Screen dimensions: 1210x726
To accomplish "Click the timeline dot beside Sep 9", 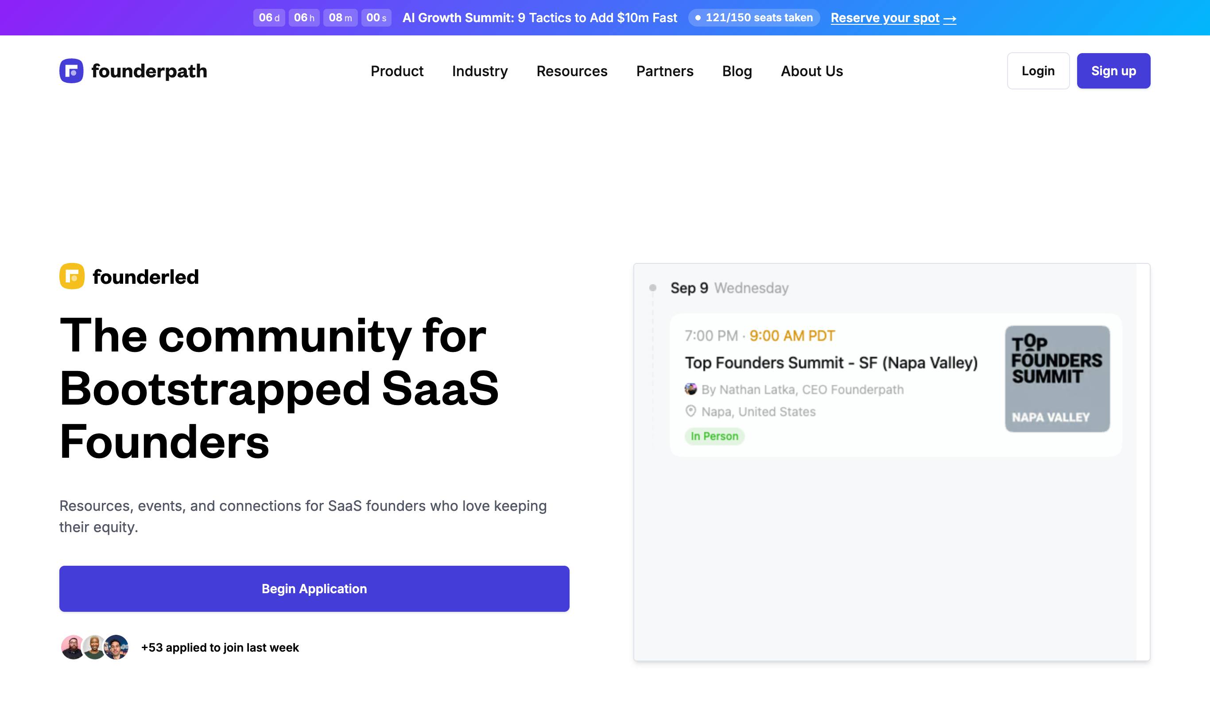I will 652,288.
